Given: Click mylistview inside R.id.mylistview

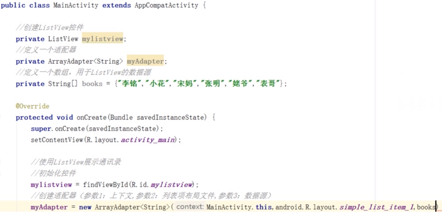Looking at the screenshot, I should tap(172, 185).
